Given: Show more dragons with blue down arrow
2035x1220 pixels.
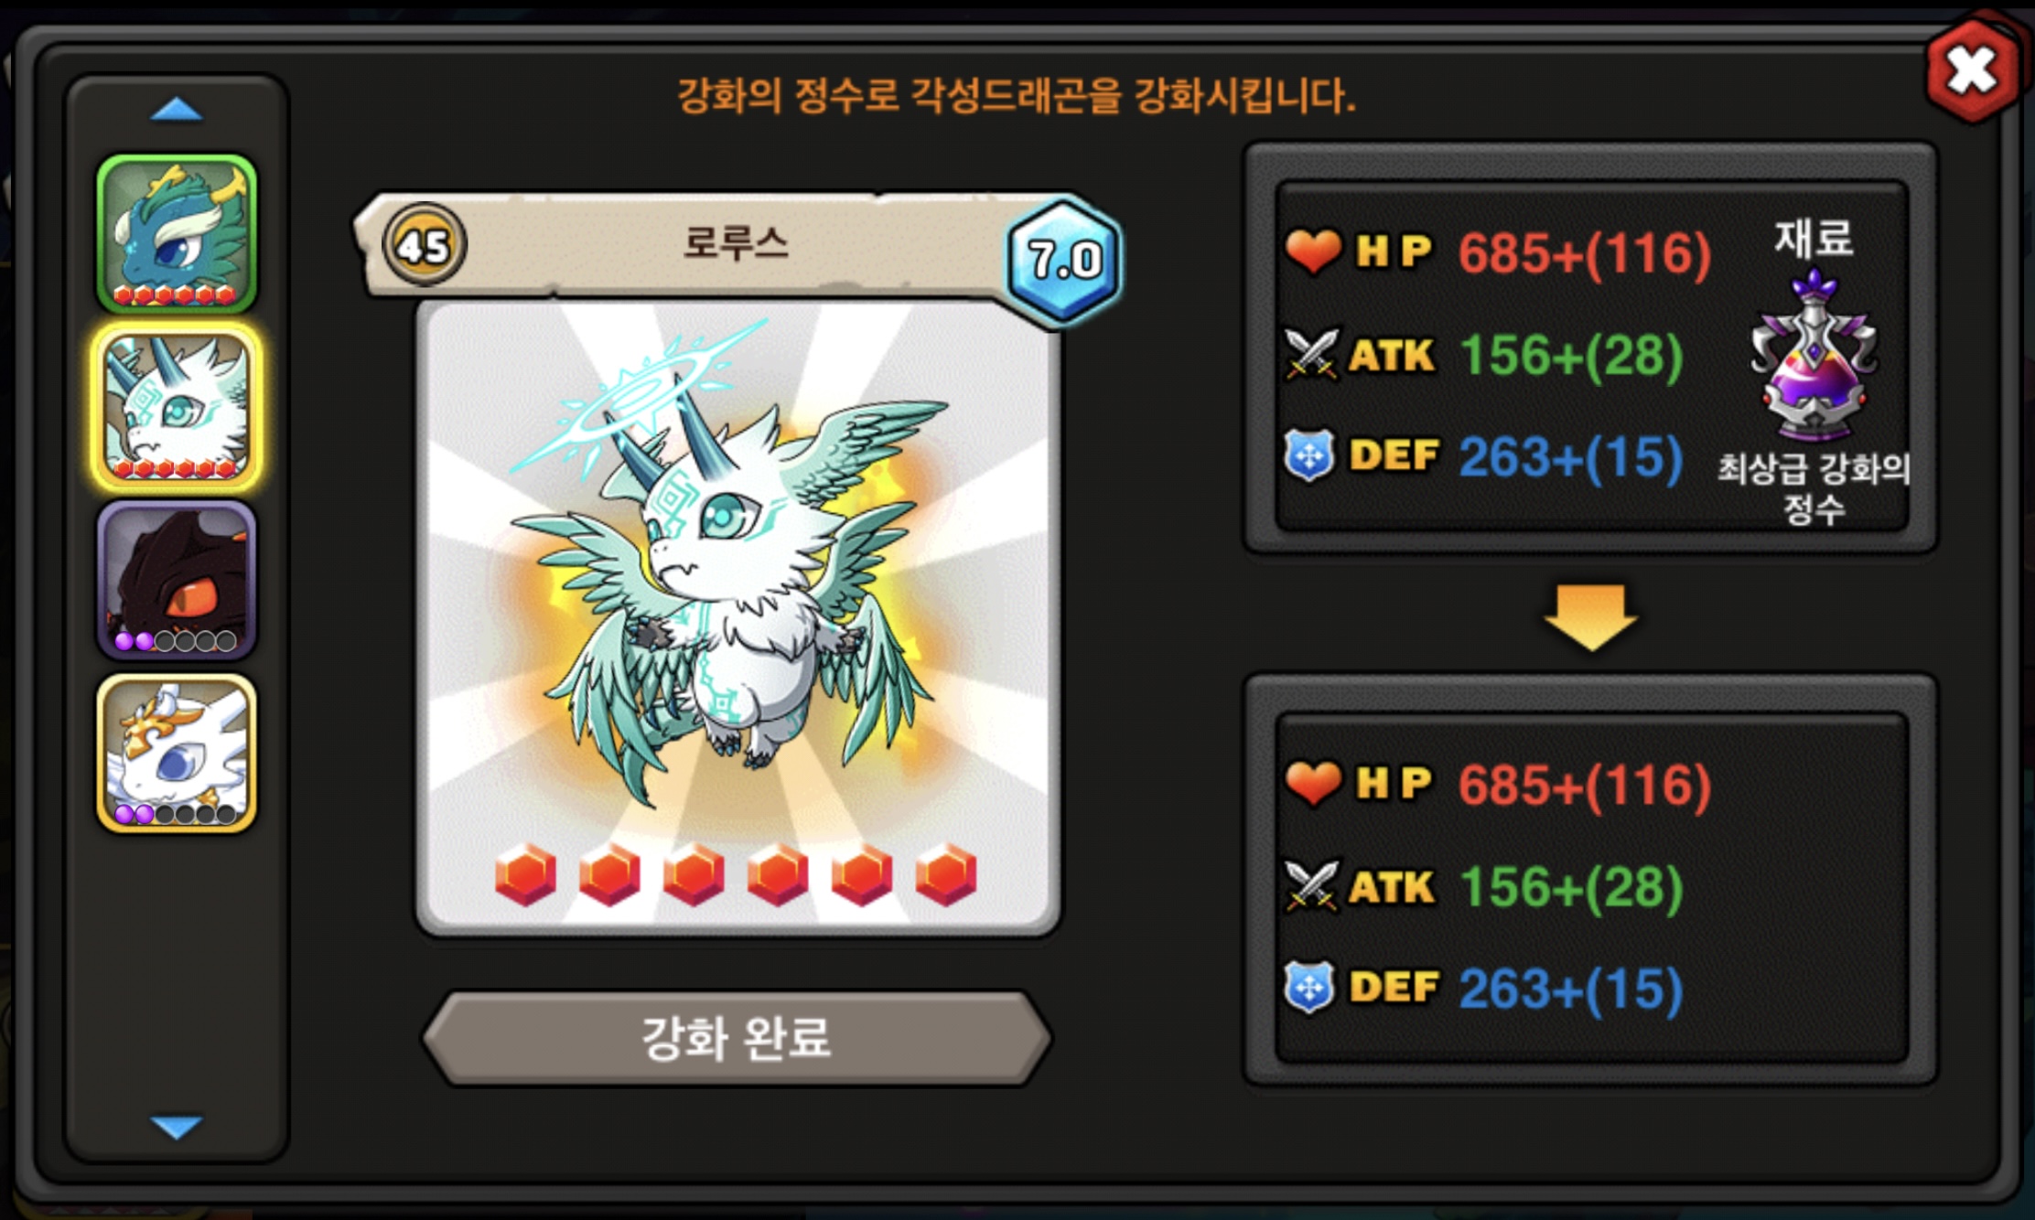Looking at the screenshot, I should click(x=176, y=1127).
